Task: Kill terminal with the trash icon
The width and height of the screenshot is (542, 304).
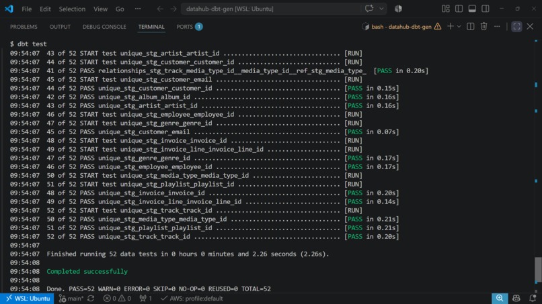Action: click(x=483, y=26)
